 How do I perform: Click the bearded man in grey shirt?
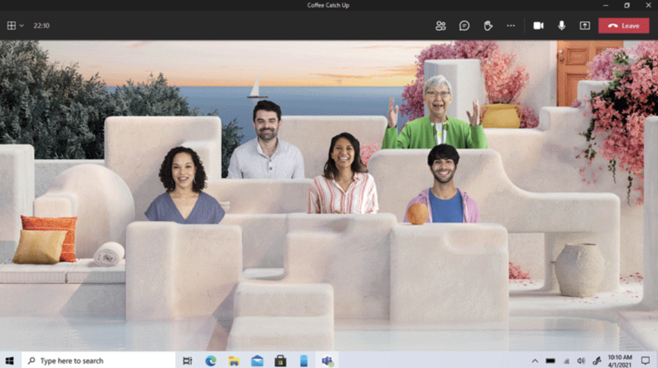[266, 141]
